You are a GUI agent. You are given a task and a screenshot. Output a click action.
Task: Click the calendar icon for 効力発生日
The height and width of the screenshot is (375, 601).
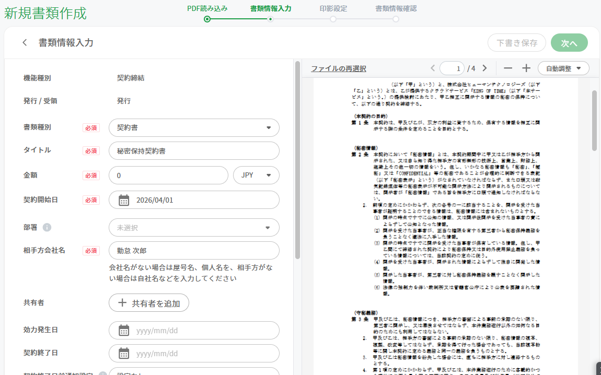[123, 330]
